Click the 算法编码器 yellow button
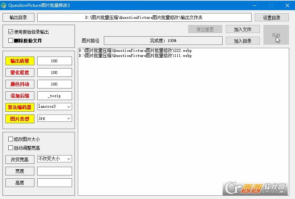Viewport: 295px width, 199px height. pyautogui.click(x=20, y=107)
